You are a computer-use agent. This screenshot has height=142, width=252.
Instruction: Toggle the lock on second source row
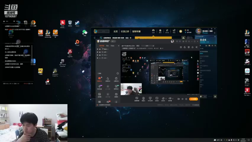[100, 52]
